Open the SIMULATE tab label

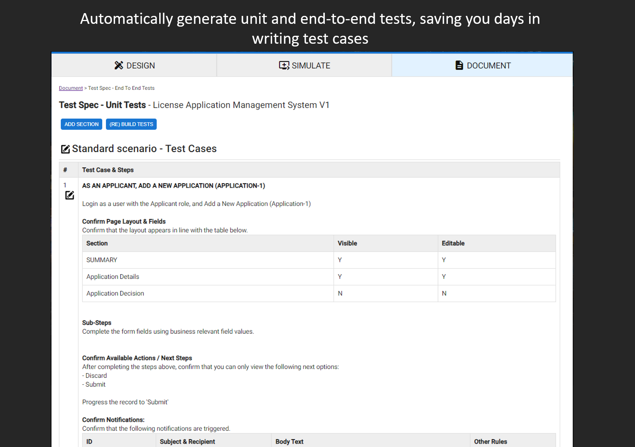(x=311, y=66)
